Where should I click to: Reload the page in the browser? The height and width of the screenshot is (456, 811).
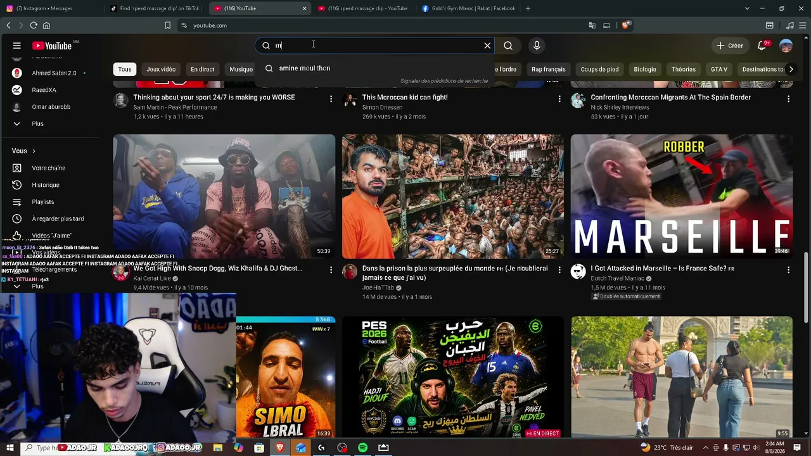[34, 25]
